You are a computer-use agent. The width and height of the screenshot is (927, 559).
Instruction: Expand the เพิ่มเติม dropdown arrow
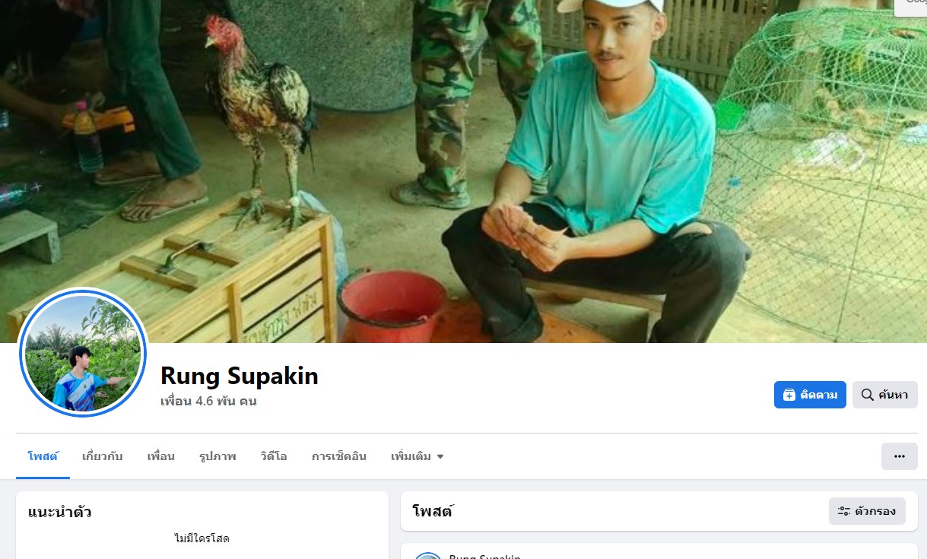[440, 457]
